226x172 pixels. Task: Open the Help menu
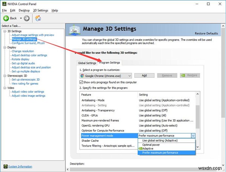point(55,11)
